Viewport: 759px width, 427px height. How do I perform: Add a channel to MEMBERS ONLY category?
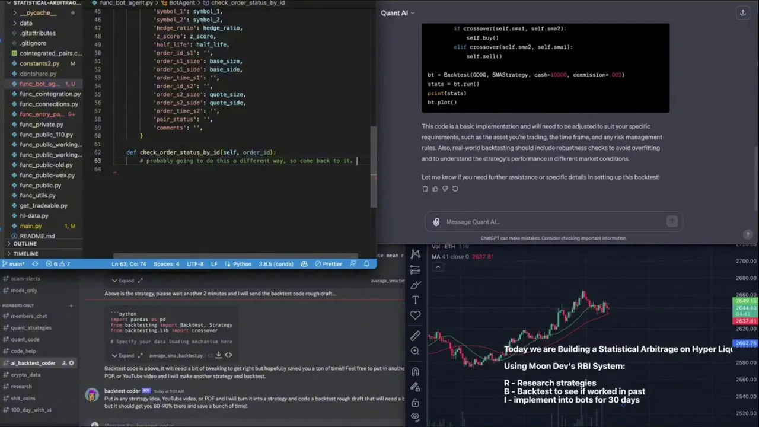click(x=71, y=305)
